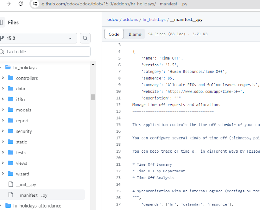The image size is (260, 210).
Task: Open the models folder
Action: pyautogui.click(x=24, y=110)
